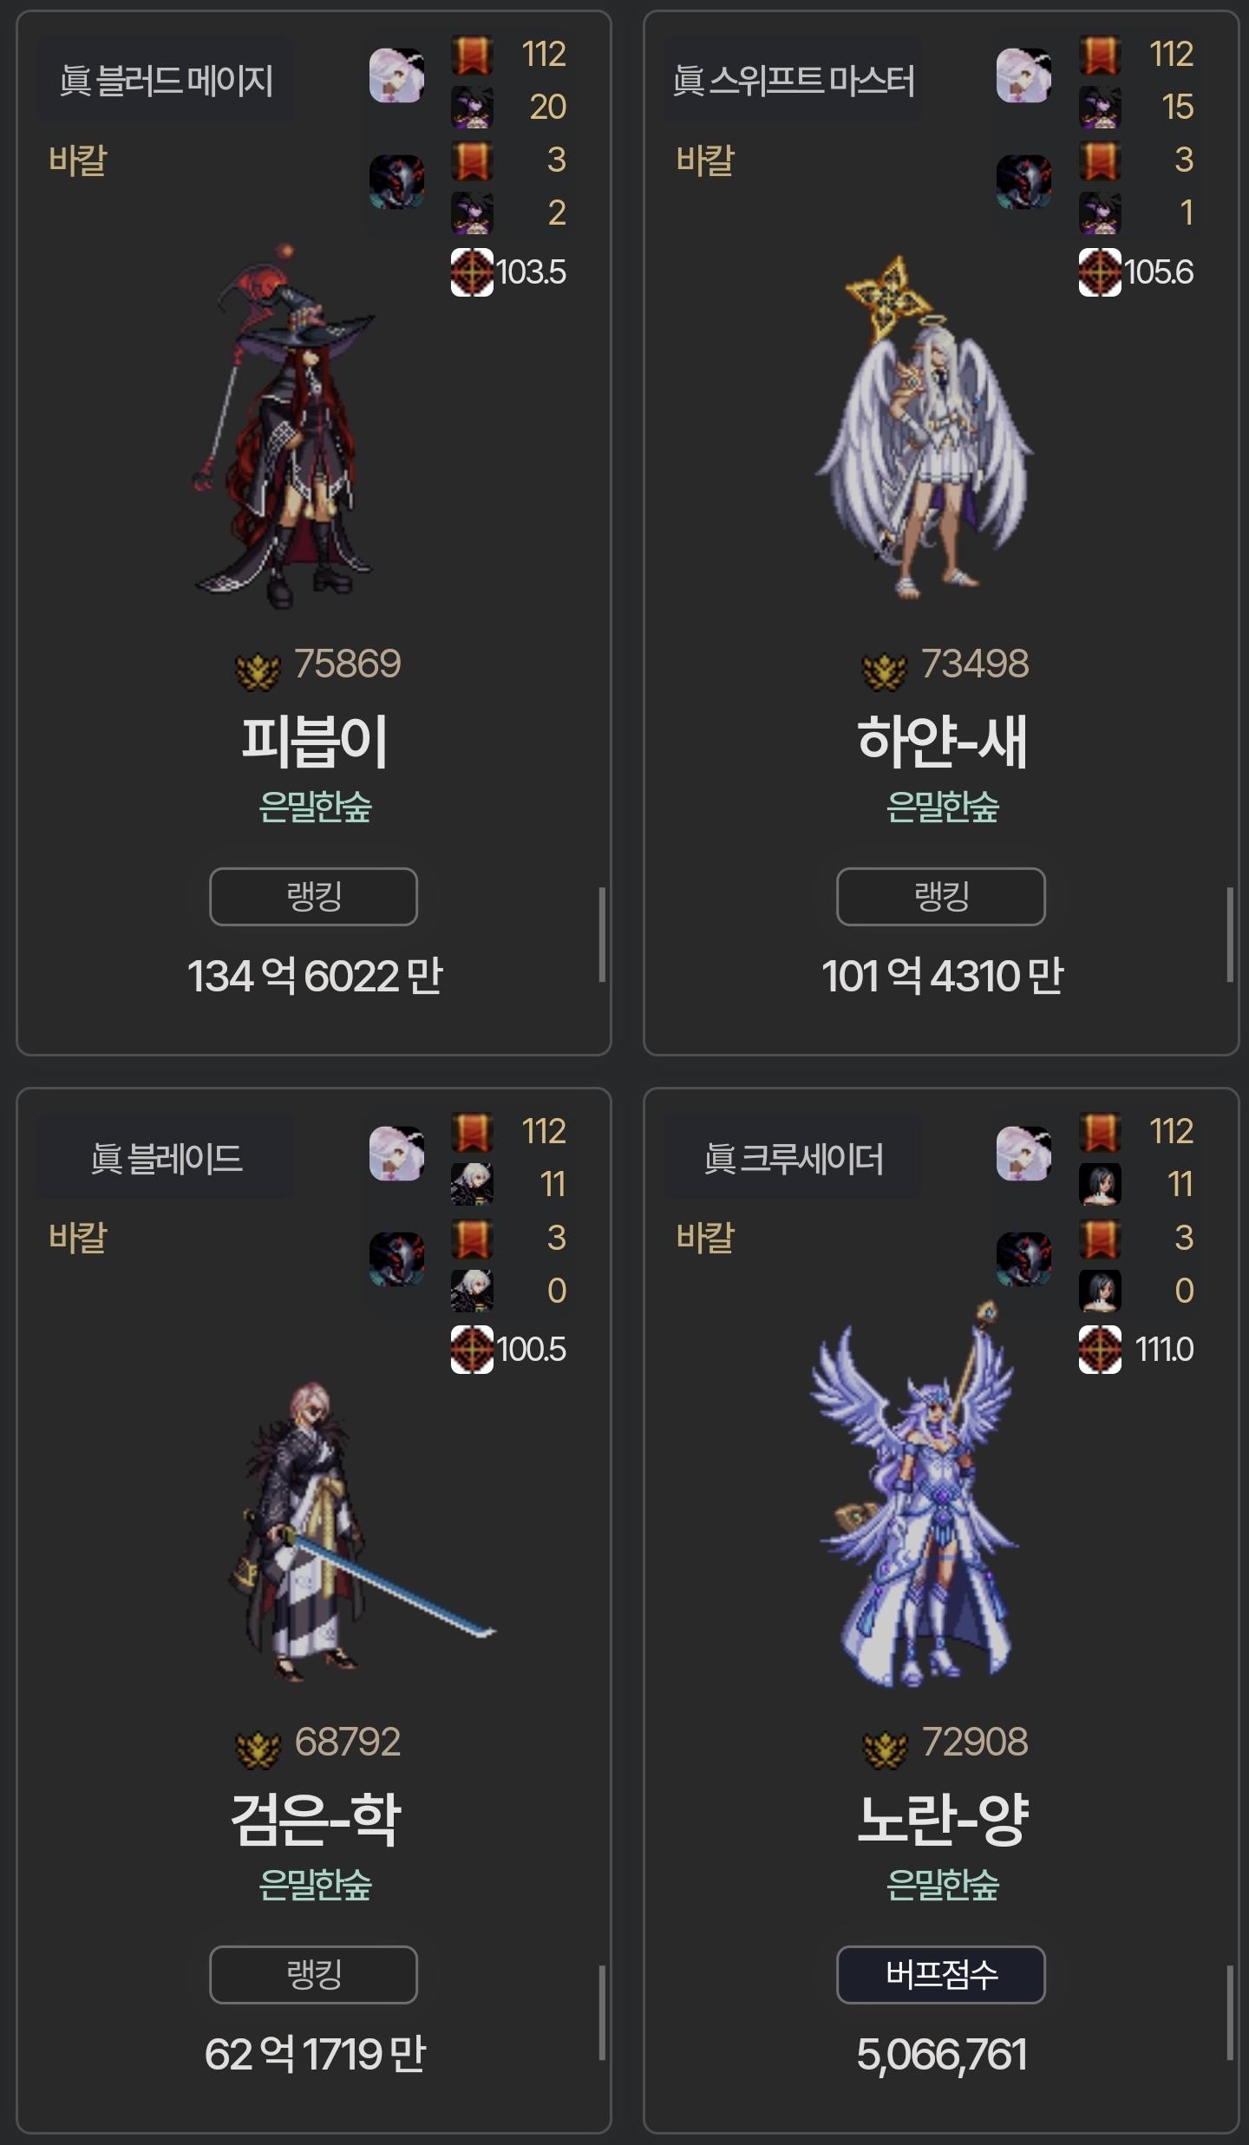This screenshot has height=2145, width=1249.
Task: Click the red banner icon next to 112 on 검은-학 card
Action: coord(472,1132)
